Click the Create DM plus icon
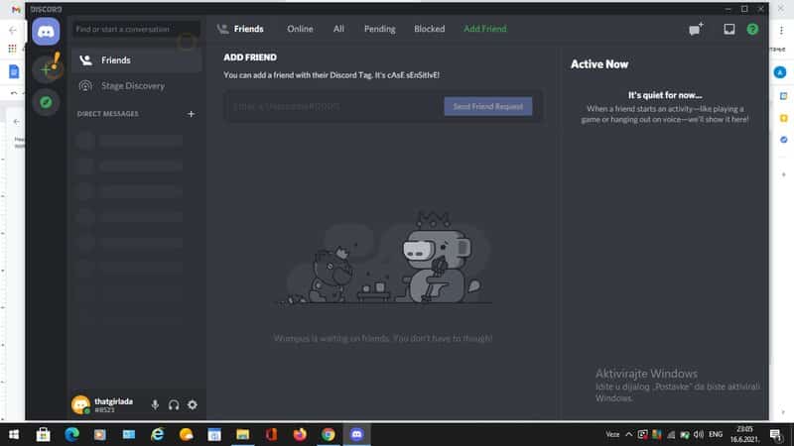 pos(191,114)
